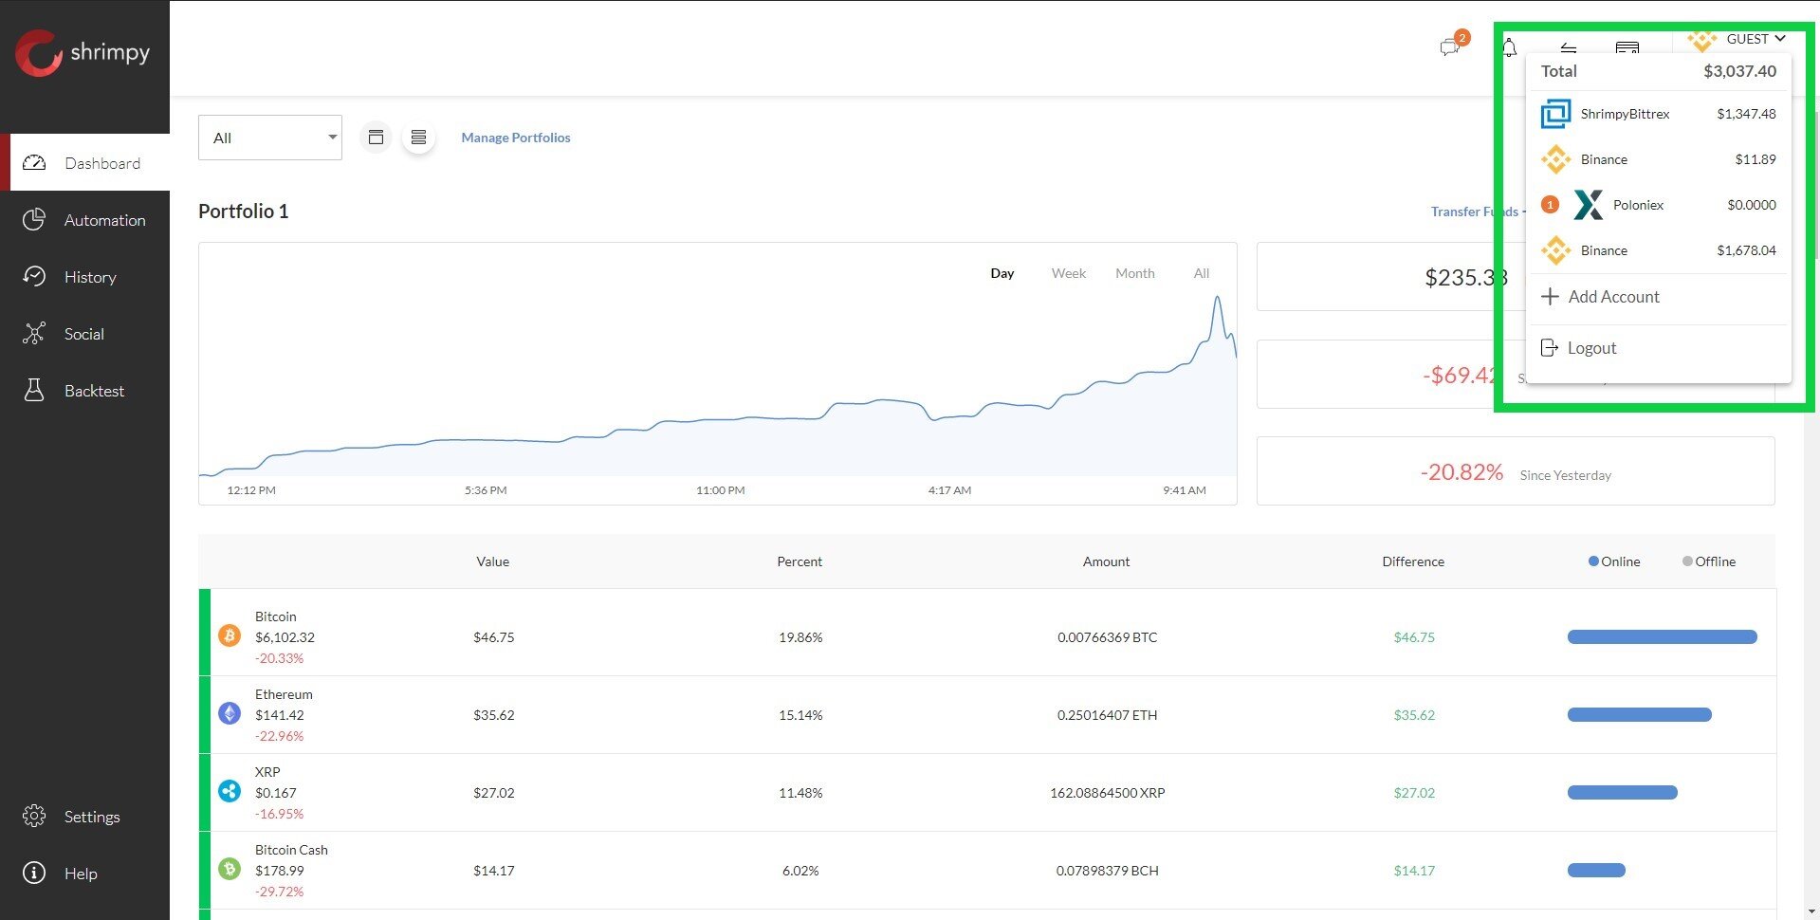Open the Transfer Funds dropdown

[1478, 212]
